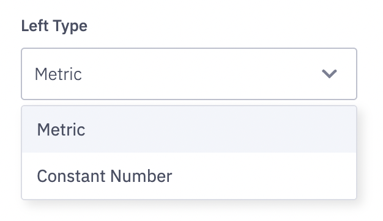Viewport: 383px width, 221px height.
Task: Pick the highlighted Metric list entry
Action: coord(189,129)
